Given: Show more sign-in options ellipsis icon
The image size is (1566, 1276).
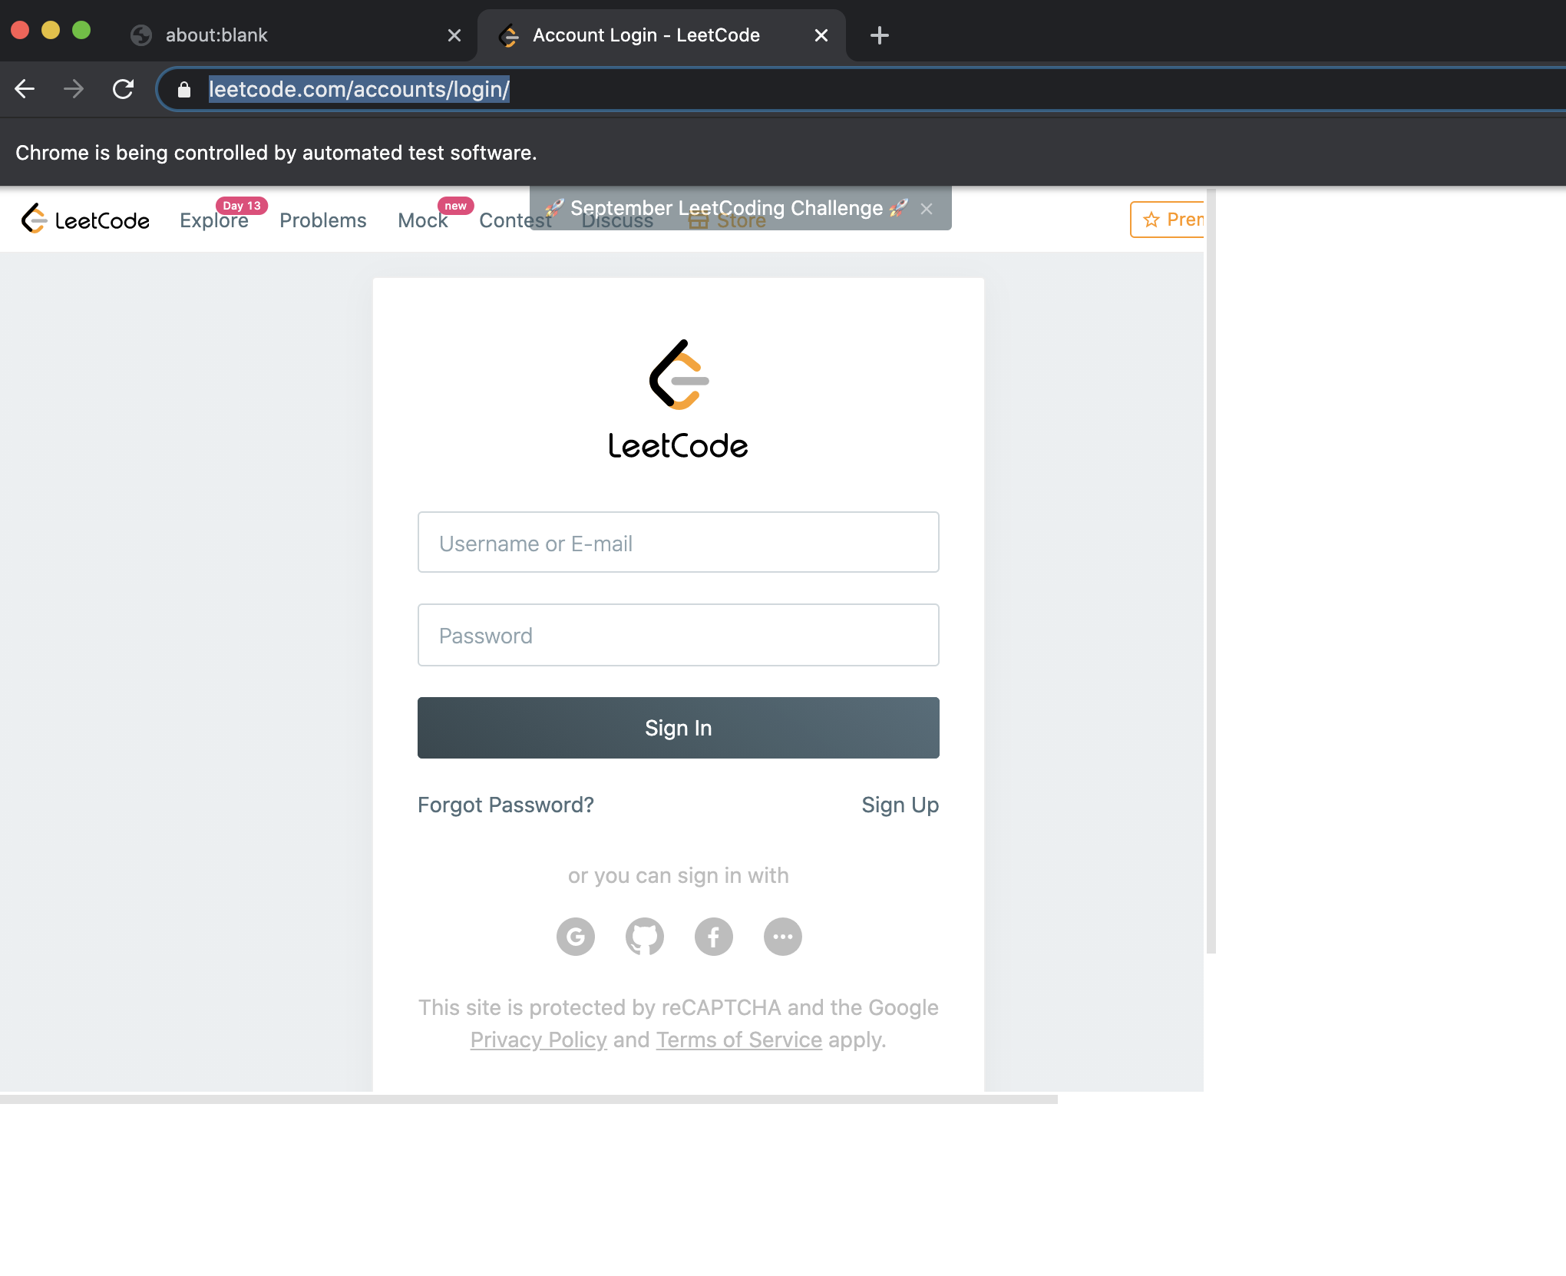Looking at the screenshot, I should coord(783,937).
